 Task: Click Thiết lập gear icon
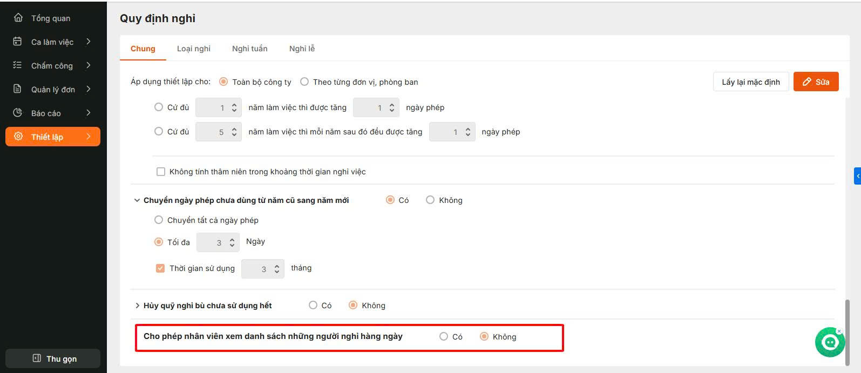click(18, 137)
